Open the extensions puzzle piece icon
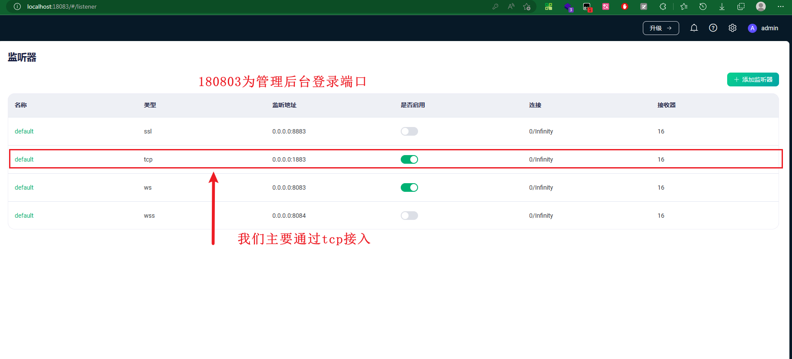 tap(663, 6)
